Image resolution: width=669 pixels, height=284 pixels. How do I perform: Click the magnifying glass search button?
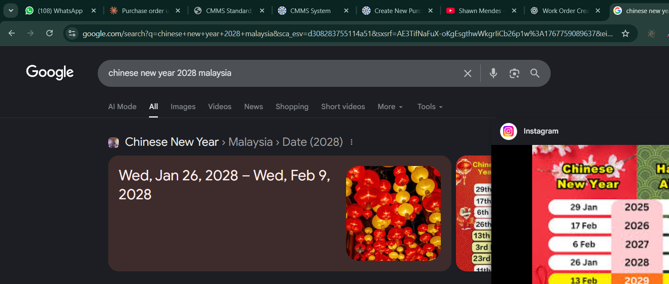(x=535, y=73)
